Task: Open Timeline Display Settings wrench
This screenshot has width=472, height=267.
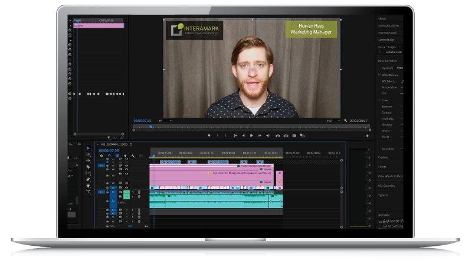Action: click(x=133, y=156)
